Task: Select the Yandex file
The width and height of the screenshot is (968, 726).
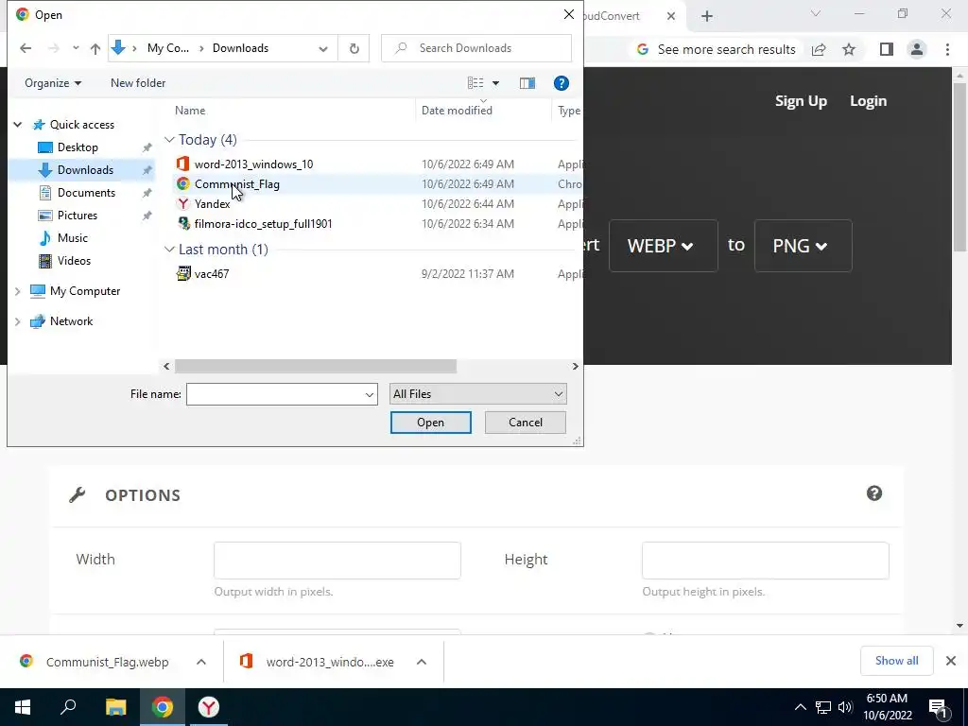Action: point(213,204)
